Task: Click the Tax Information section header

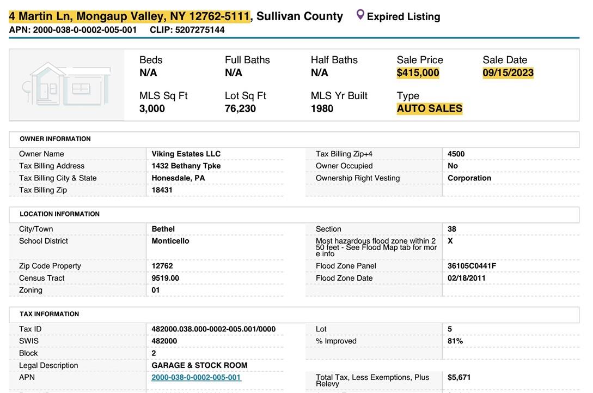Action: [49, 314]
